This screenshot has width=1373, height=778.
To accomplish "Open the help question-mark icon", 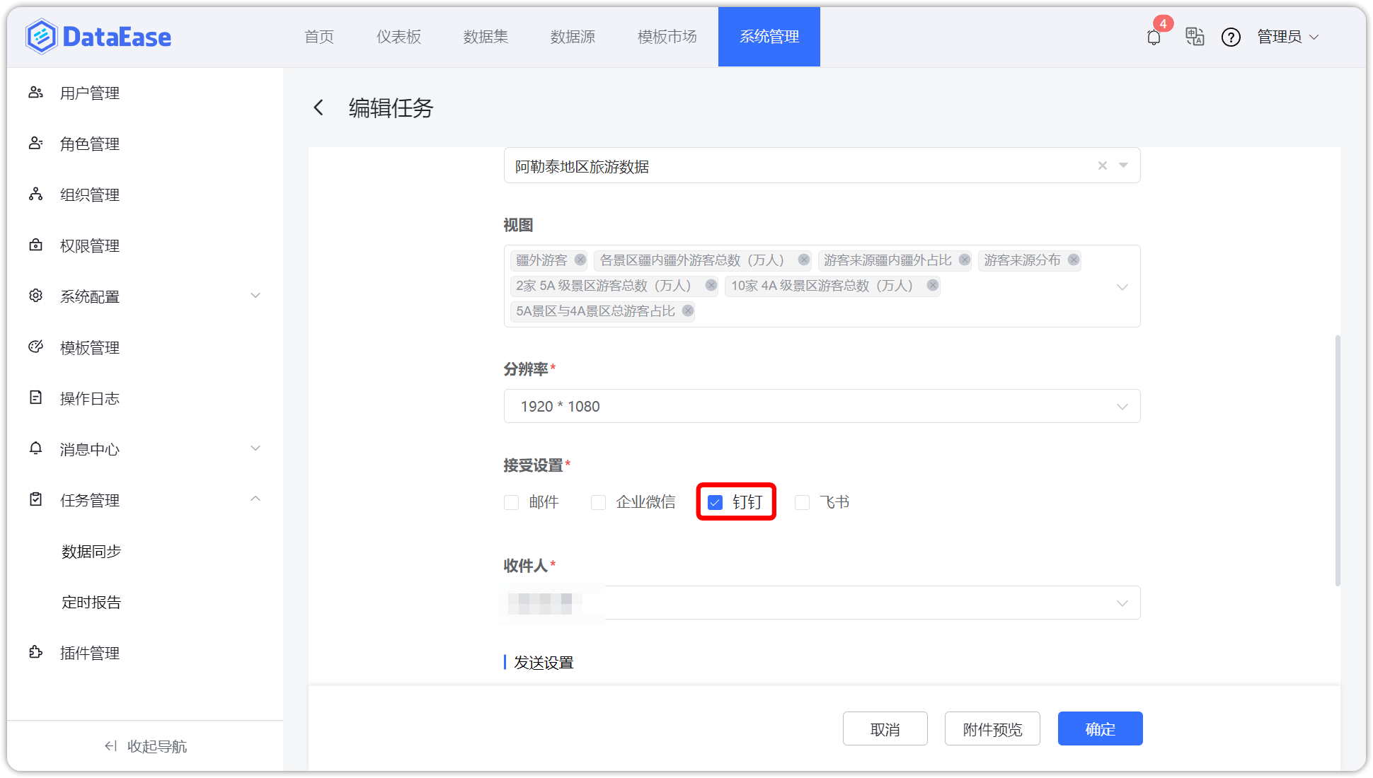I will click(x=1231, y=37).
